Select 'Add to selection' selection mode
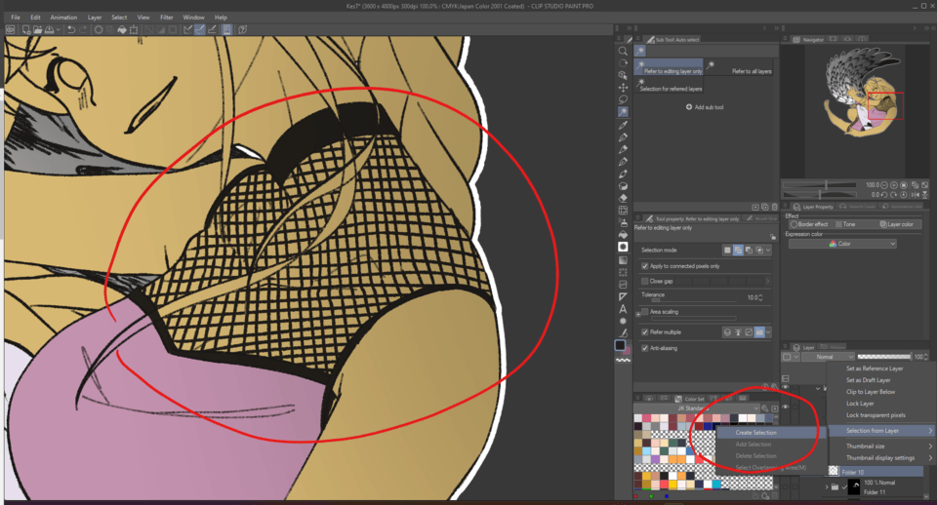Viewport: 937px width, 505px height. click(738, 251)
